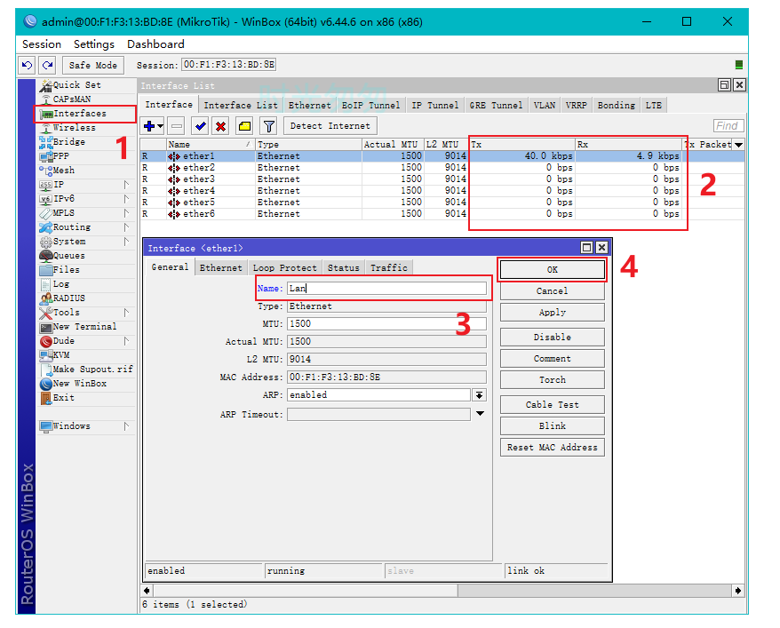Click the Find search box
The image size is (780, 628).
click(728, 126)
